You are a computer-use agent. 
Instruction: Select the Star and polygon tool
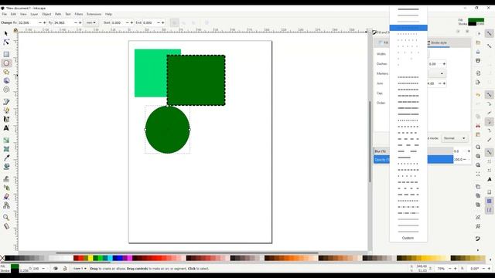click(x=6, y=72)
